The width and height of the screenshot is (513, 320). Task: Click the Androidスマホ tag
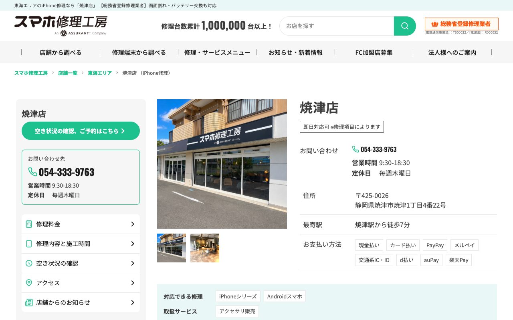tap(285, 296)
